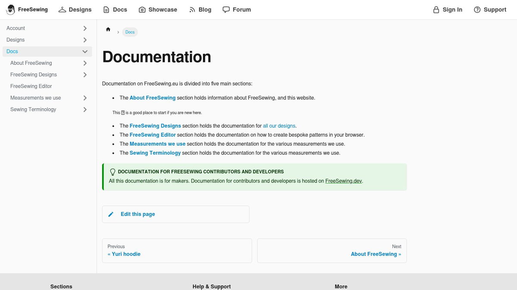This screenshot has width=517, height=290.
Task: Open the Sewing Terminology list link
Action: [155, 153]
